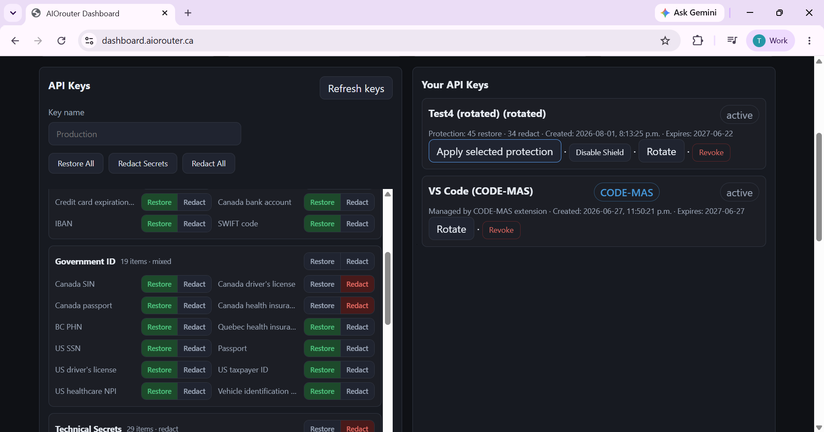Click Apply selected protection for Test4
The image size is (824, 432).
pos(495,151)
